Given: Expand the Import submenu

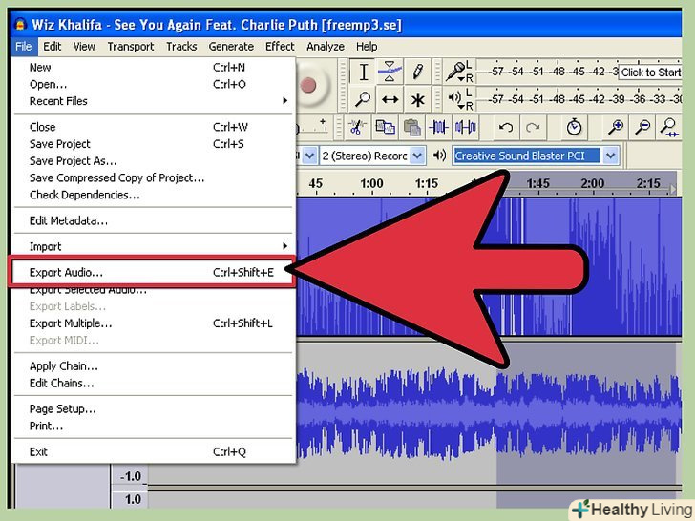Looking at the screenshot, I should click(153, 246).
